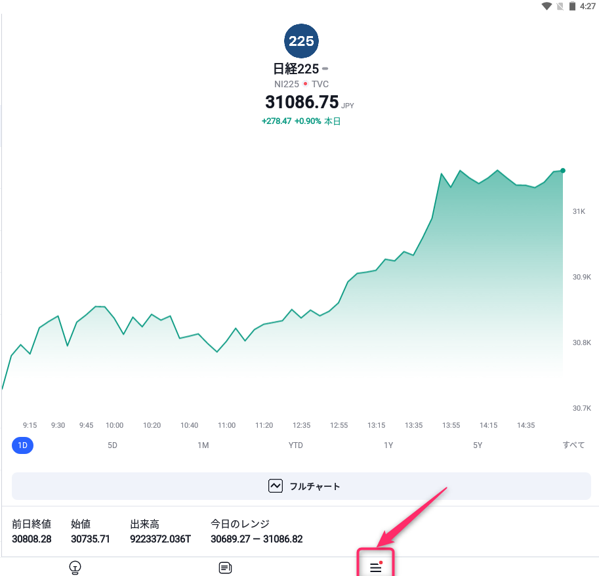Tap the no-SIM signal icon
The height and width of the screenshot is (576, 599).
point(560,6)
